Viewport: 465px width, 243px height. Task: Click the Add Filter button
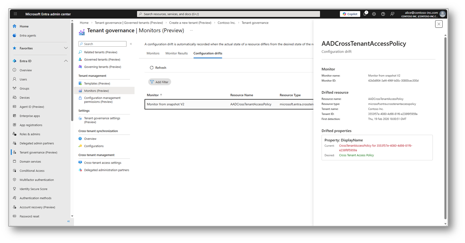(160, 82)
